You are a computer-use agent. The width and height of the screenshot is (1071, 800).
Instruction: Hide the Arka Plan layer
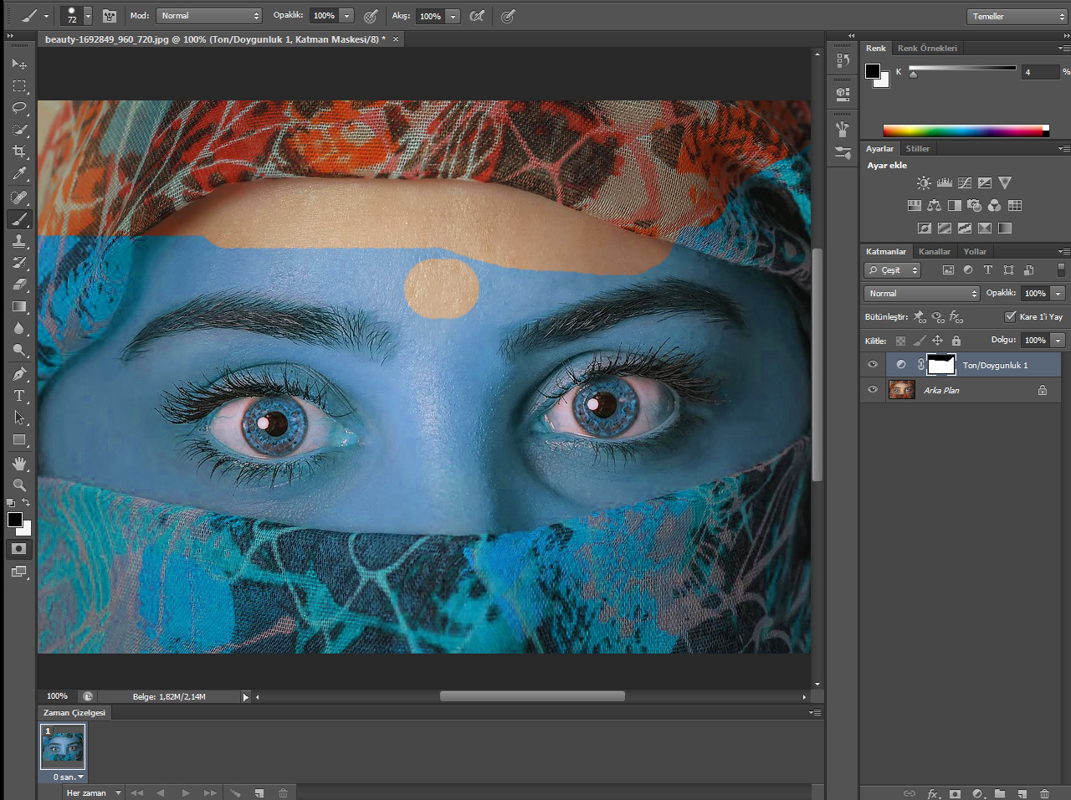point(873,390)
